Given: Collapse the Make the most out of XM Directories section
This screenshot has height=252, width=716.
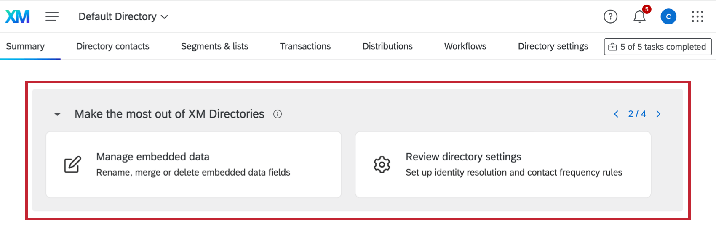Looking at the screenshot, I should pos(57,114).
